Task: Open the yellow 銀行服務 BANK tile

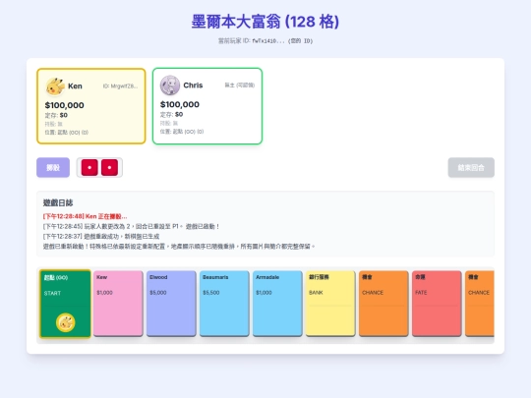Action: [x=330, y=304]
